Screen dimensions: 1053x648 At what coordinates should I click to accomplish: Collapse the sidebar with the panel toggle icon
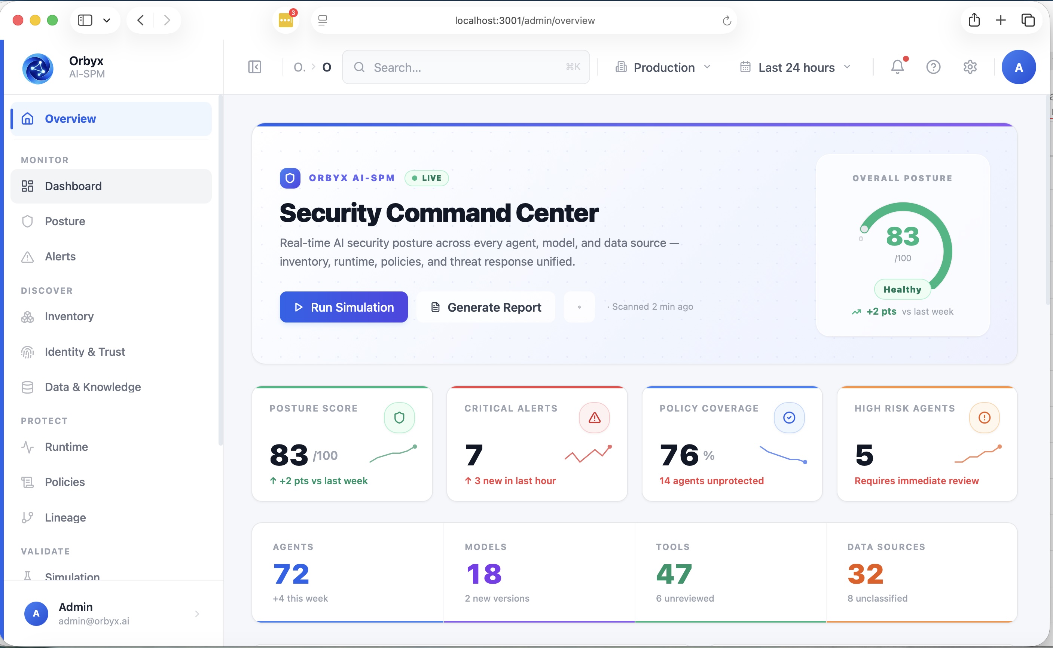click(254, 67)
